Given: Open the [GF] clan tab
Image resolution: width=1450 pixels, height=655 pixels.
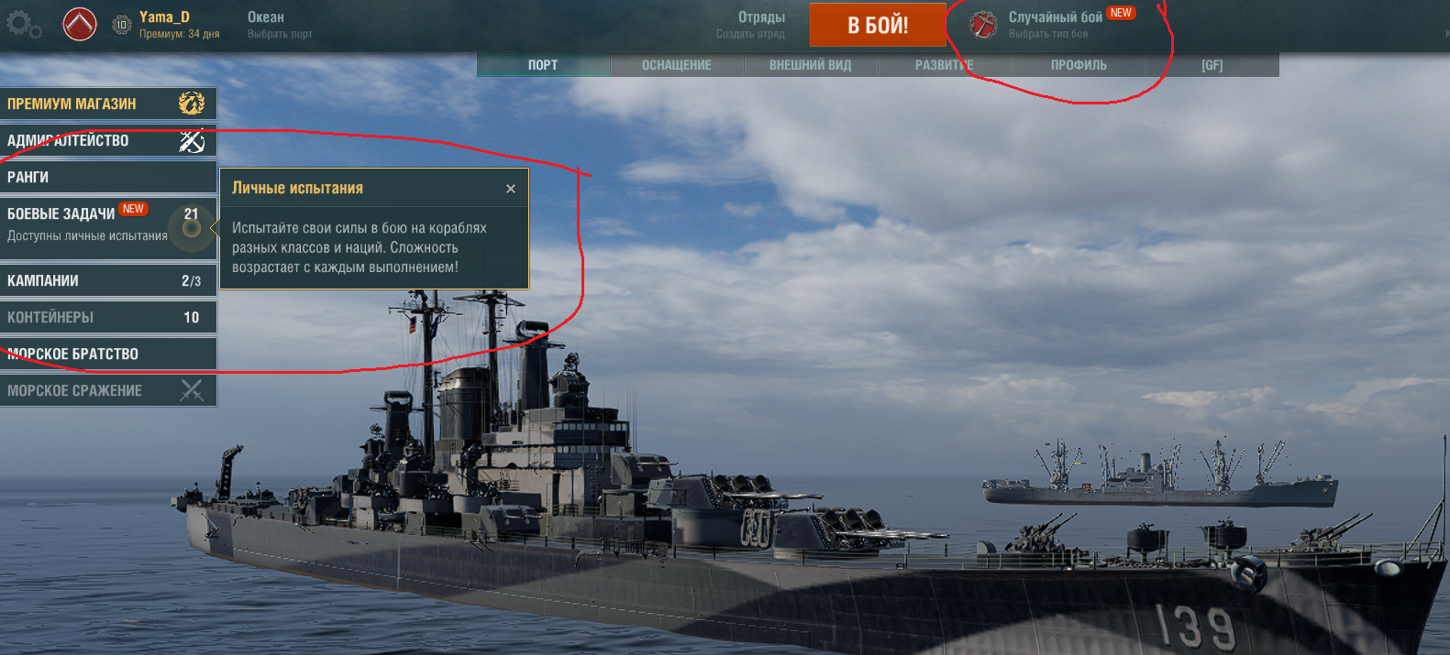Looking at the screenshot, I should (x=1212, y=65).
